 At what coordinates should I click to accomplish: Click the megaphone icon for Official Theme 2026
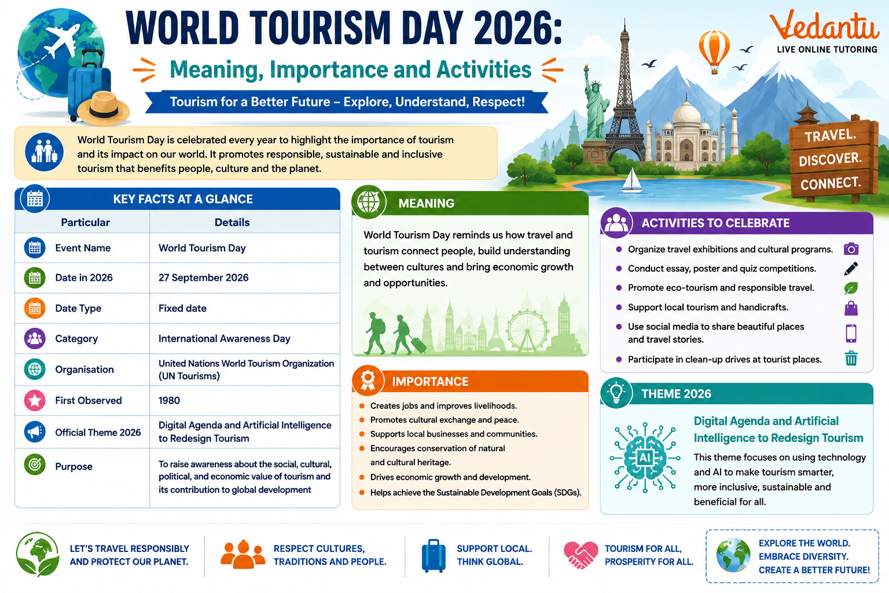[x=35, y=432]
